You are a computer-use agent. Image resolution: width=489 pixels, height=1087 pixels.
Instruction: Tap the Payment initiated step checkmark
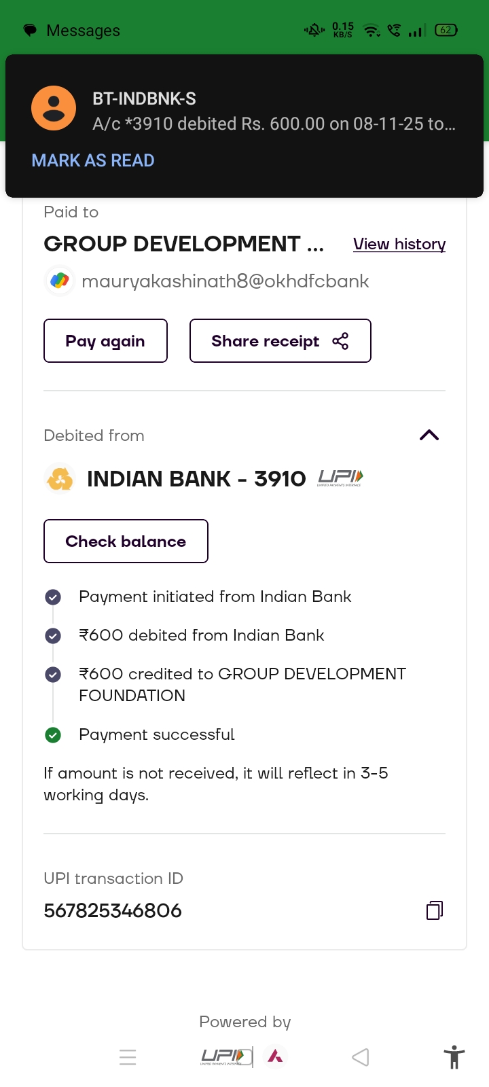coord(53,597)
